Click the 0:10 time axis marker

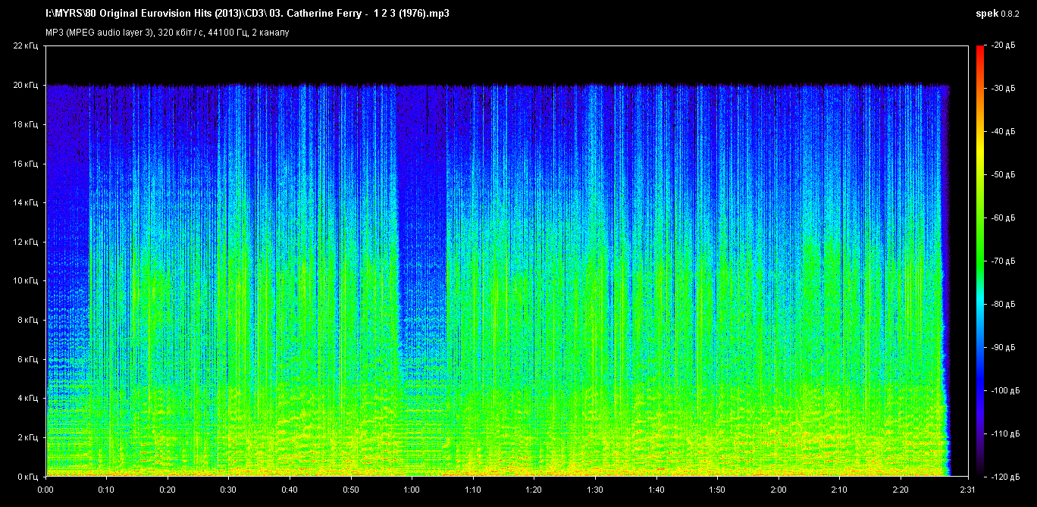click(x=106, y=490)
